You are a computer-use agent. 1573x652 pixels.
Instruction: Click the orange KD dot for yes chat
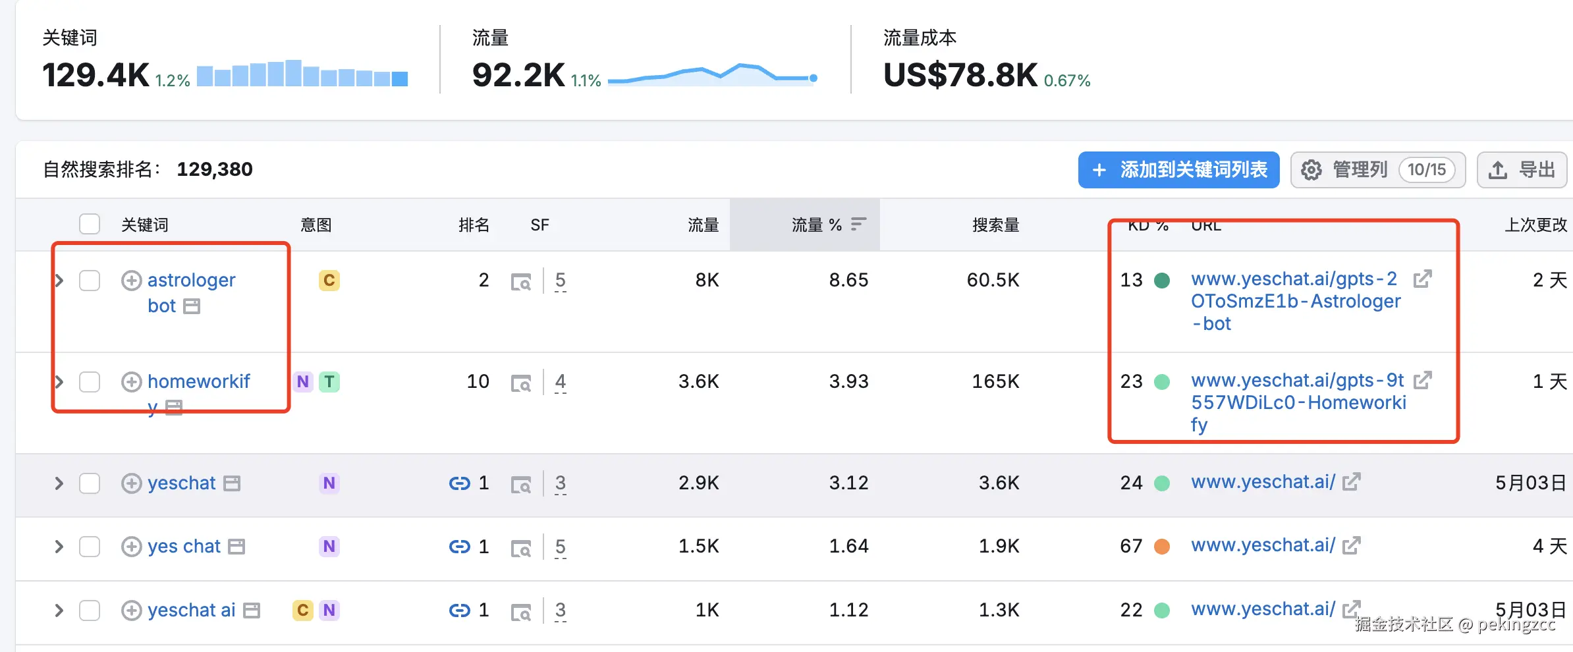(1162, 547)
